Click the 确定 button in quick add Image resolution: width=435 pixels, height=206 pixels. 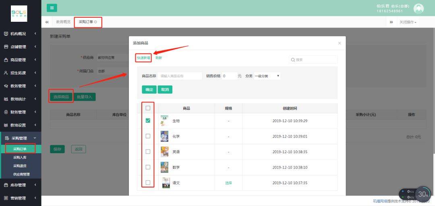click(149, 89)
